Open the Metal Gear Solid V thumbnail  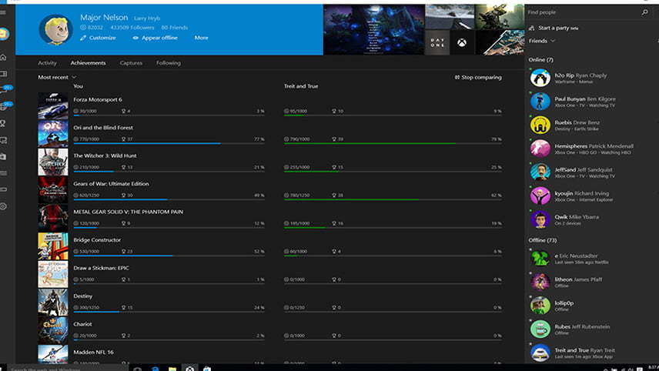pos(53,218)
